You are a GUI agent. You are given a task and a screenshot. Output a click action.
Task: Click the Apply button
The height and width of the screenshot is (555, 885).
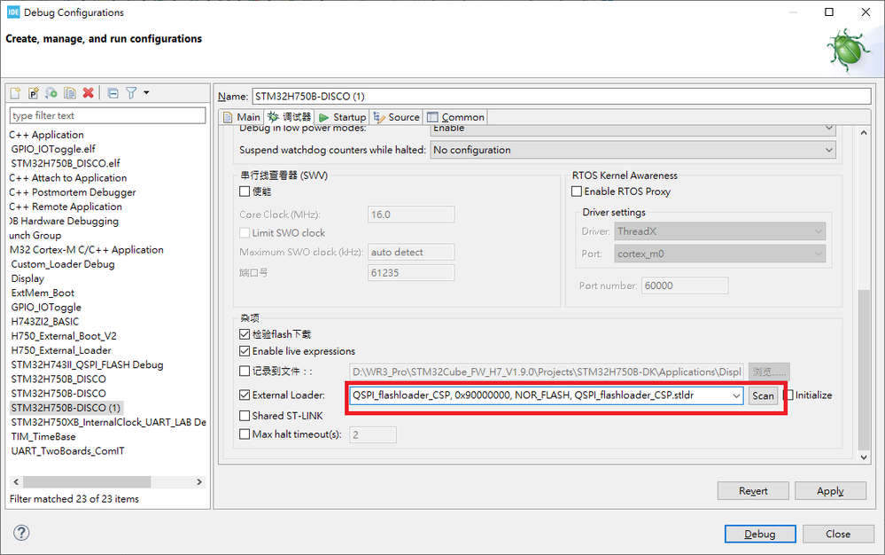pyautogui.click(x=830, y=491)
